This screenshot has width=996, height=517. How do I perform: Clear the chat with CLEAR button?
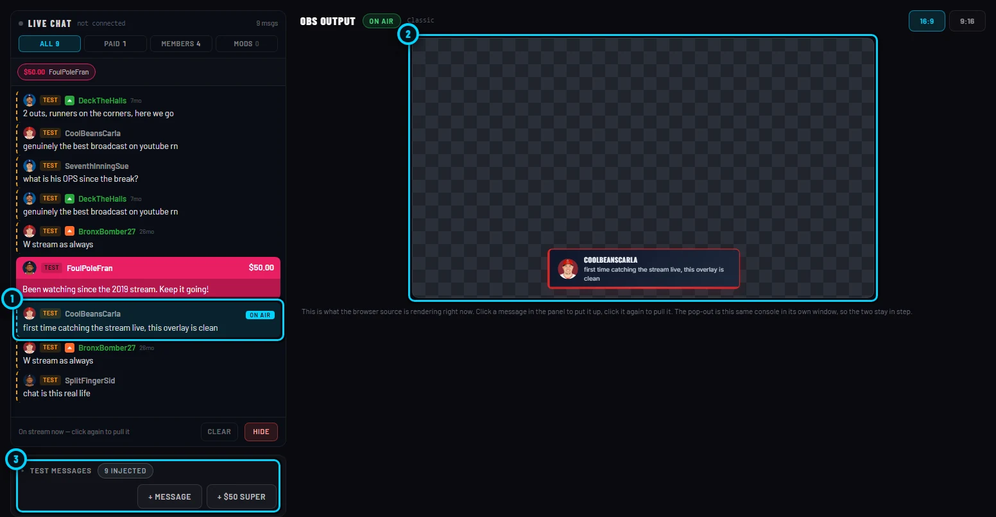(219, 432)
